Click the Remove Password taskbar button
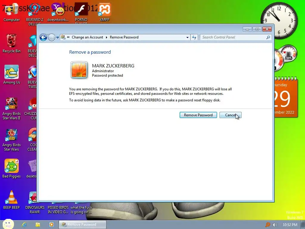The height and width of the screenshot is (229, 305). tap(83, 225)
